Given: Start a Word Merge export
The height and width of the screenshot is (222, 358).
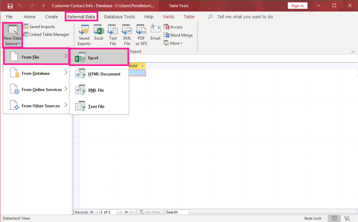Looking at the screenshot, I should tap(178, 35).
